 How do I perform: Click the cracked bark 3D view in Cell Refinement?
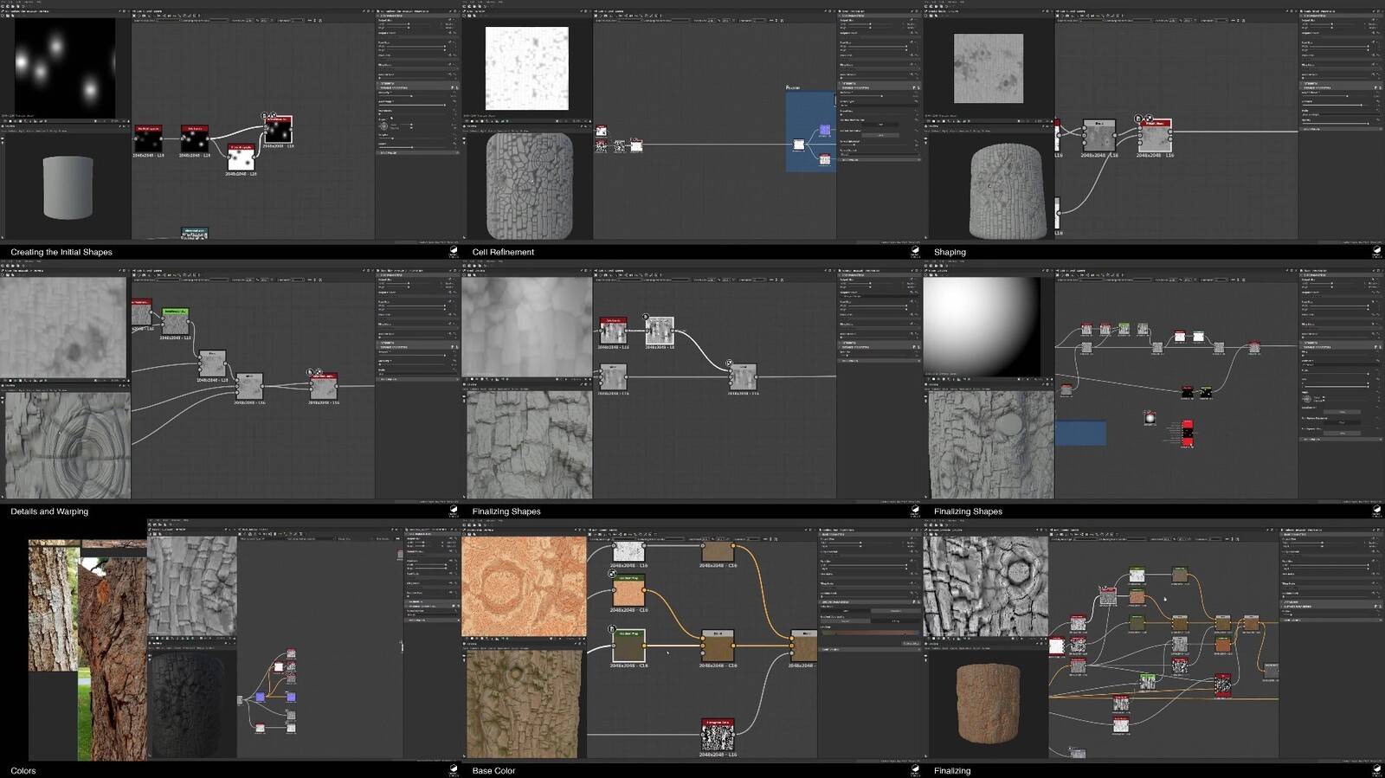[529, 185]
